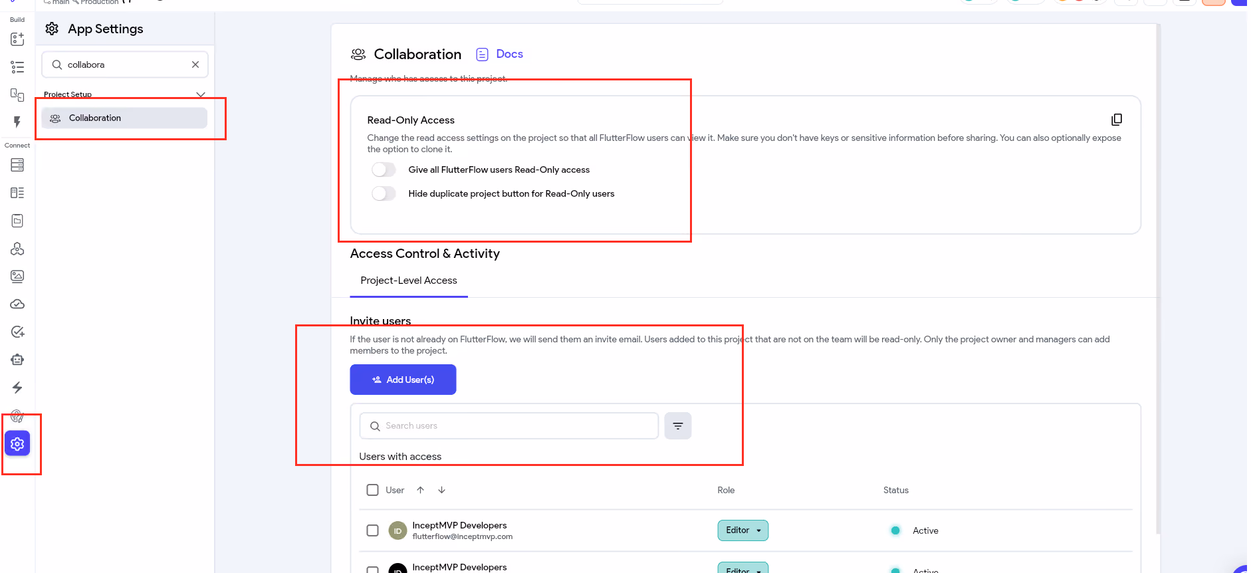
Task: Check the select-all User checkbox
Action: click(373, 490)
